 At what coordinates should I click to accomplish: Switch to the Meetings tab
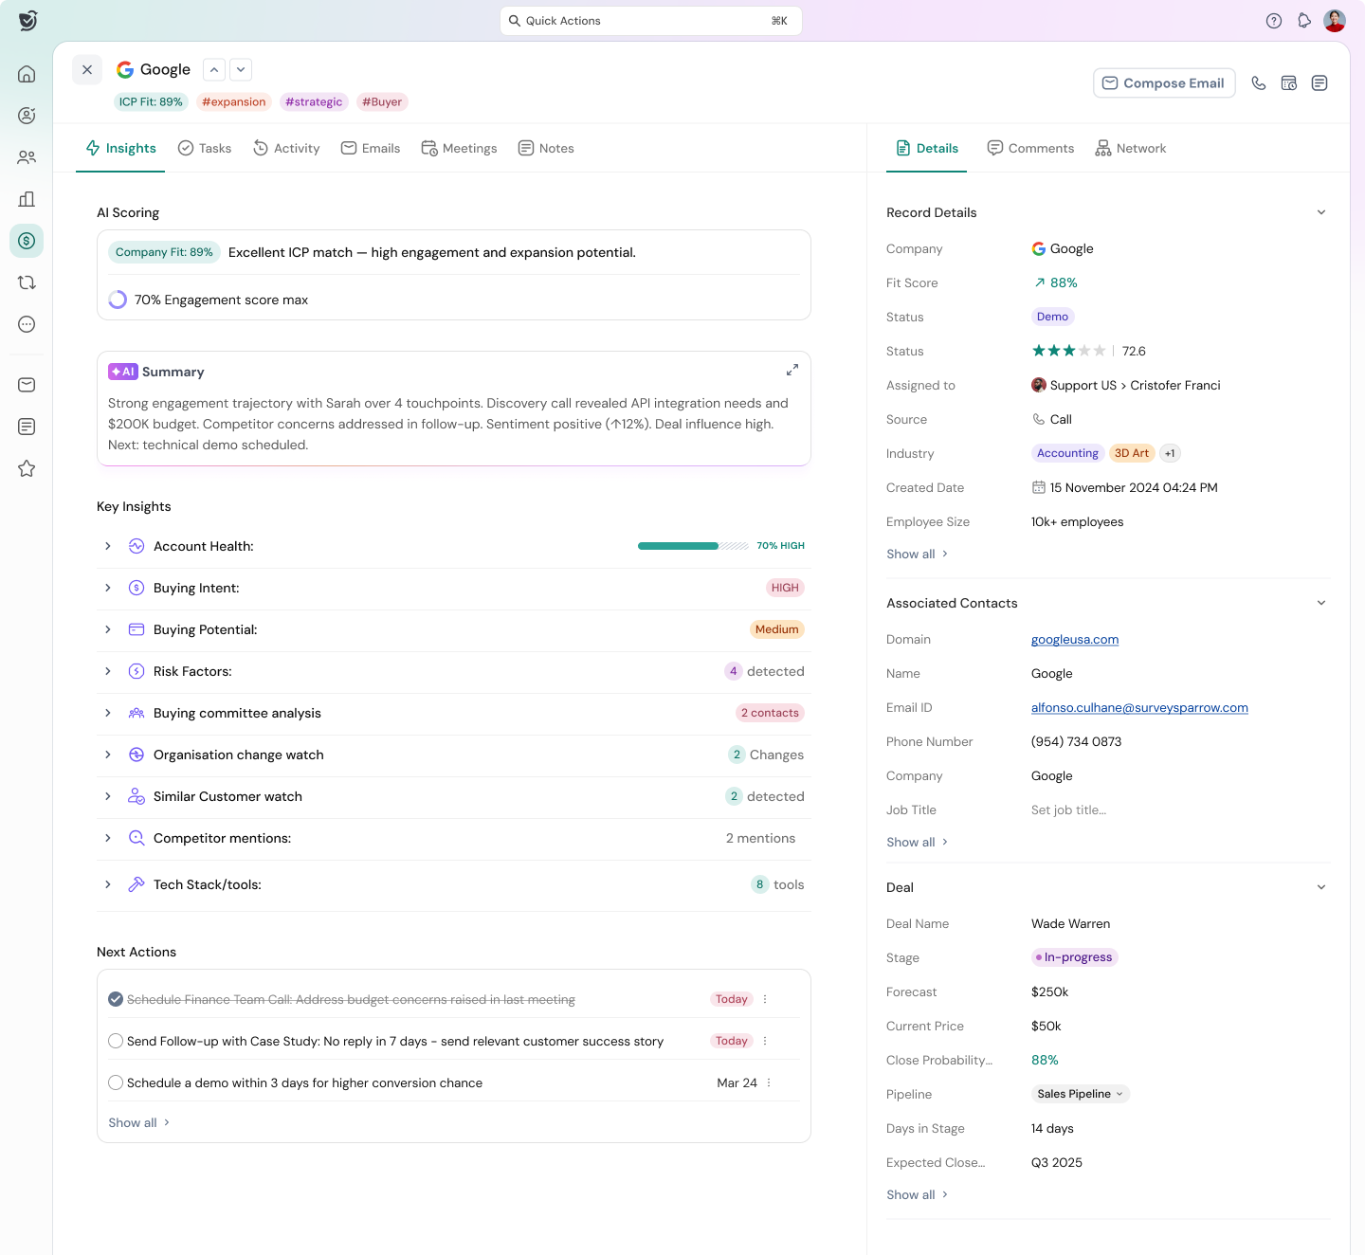tap(459, 148)
